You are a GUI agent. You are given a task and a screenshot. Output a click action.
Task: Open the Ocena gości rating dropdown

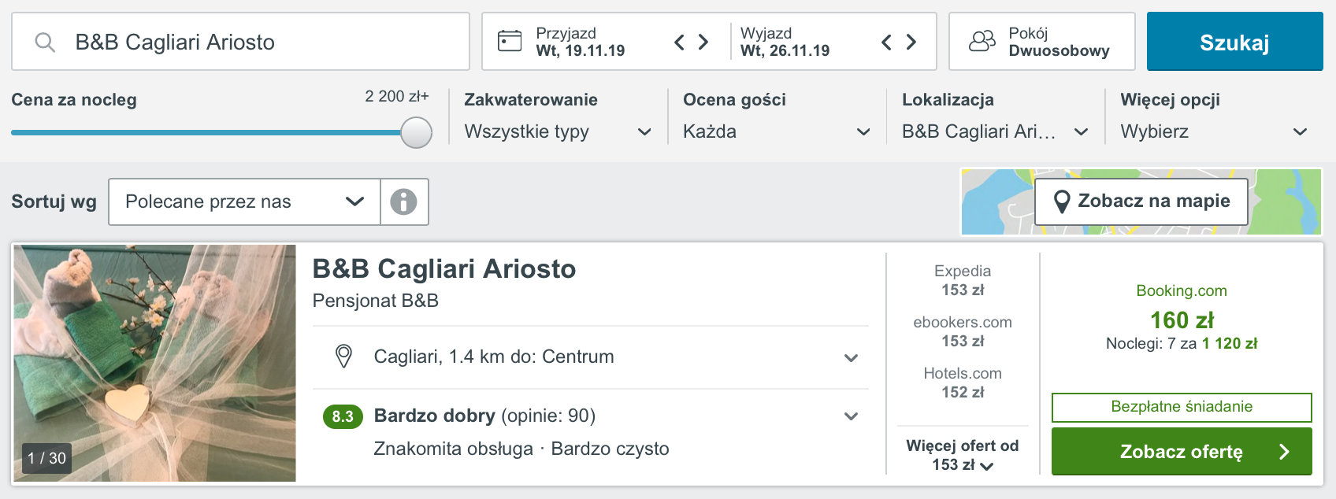(x=777, y=131)
